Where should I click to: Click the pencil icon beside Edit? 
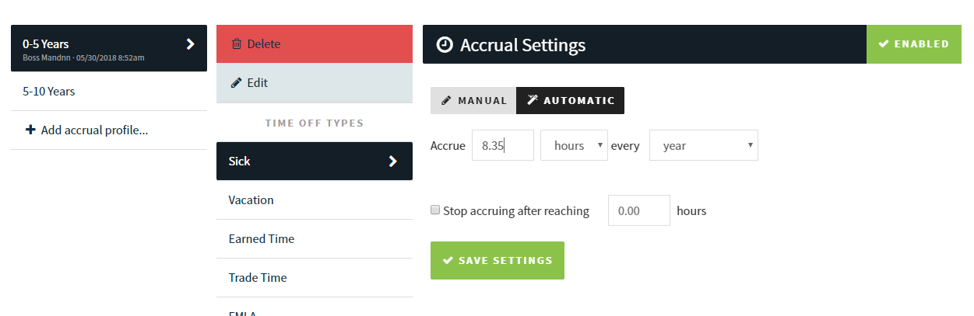click(x=237, y=83)
